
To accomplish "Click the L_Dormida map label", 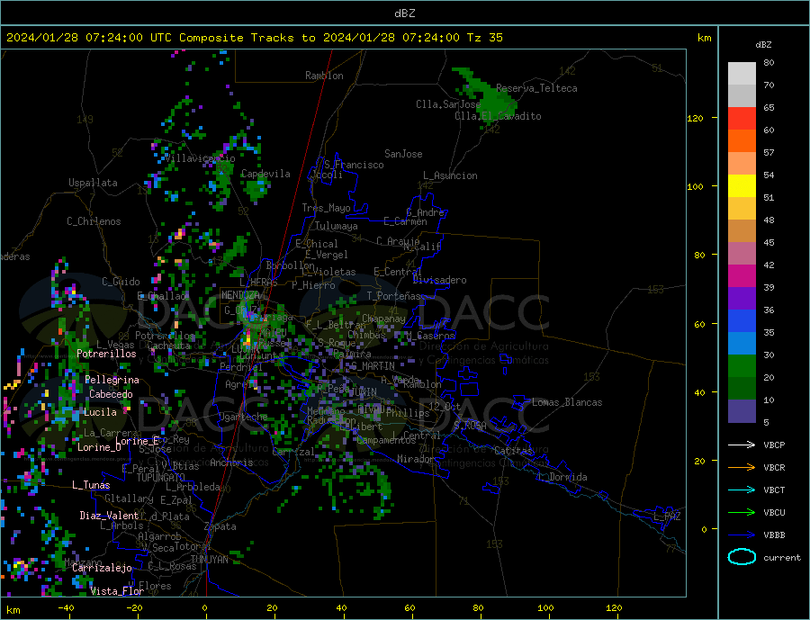I will (x=562, y=477).
